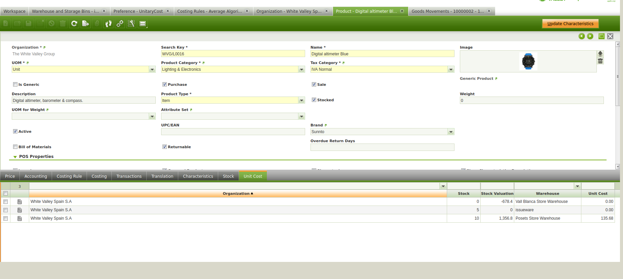Go to the next record arrow
The height and width of the screenshot is (279, 623).
[590, 36]
